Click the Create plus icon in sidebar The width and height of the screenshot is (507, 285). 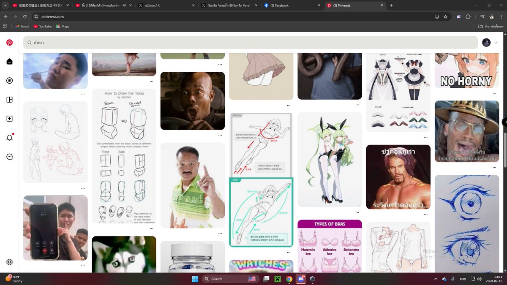(x=9, y=119)
